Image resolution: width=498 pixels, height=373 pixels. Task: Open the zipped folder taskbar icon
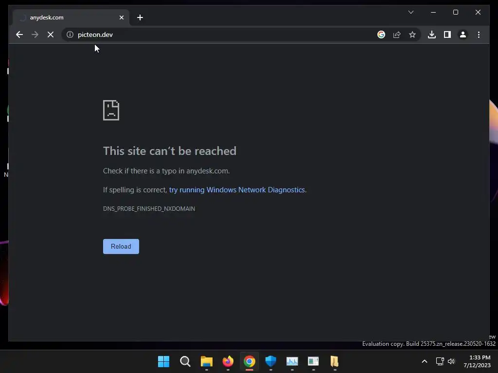335,361
